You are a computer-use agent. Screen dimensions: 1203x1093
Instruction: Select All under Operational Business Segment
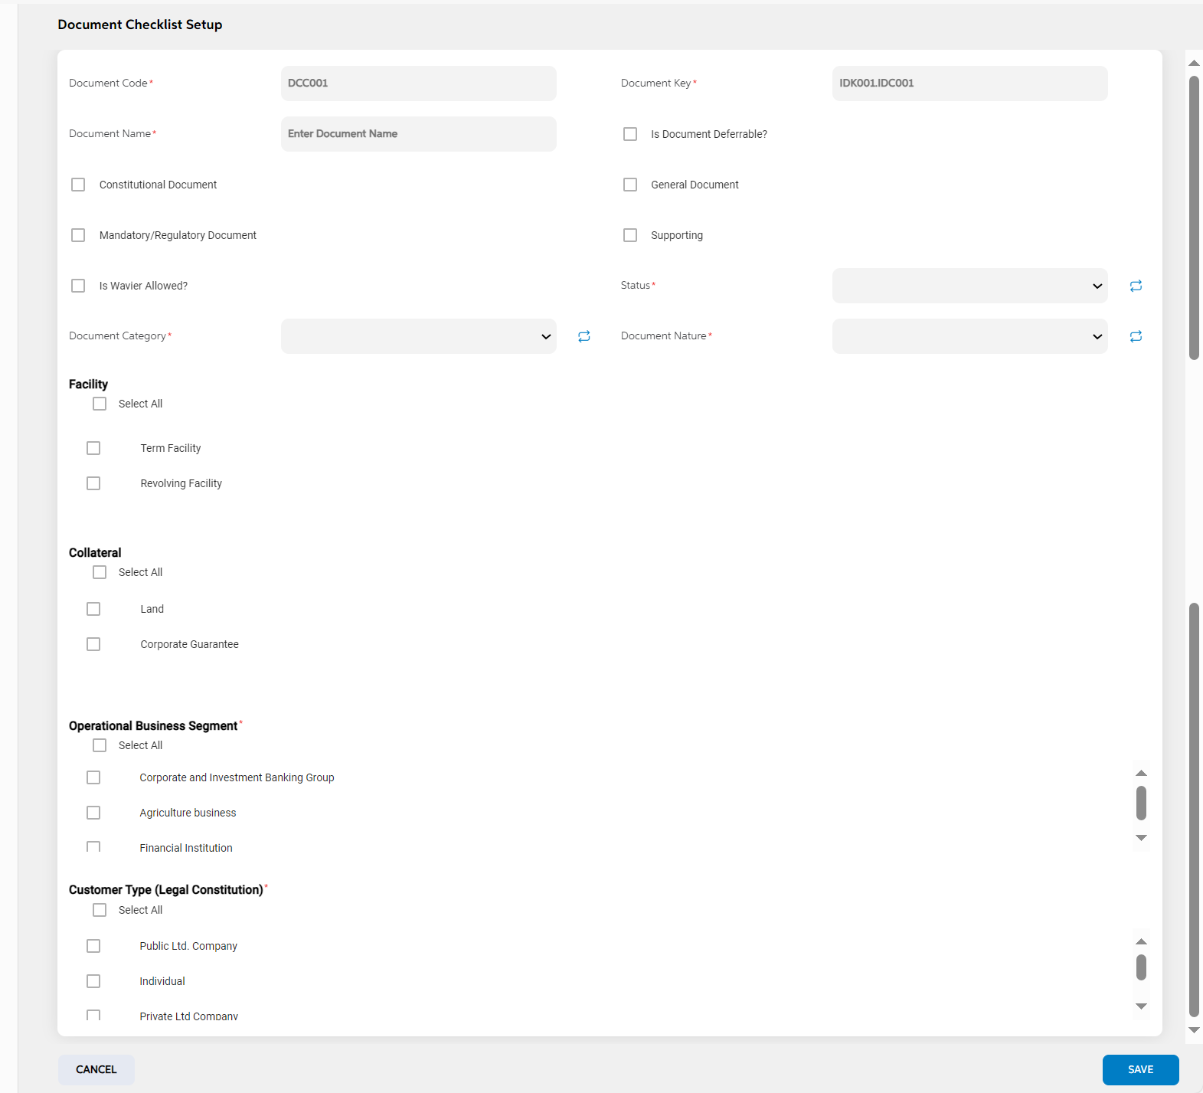coord(100,745)
